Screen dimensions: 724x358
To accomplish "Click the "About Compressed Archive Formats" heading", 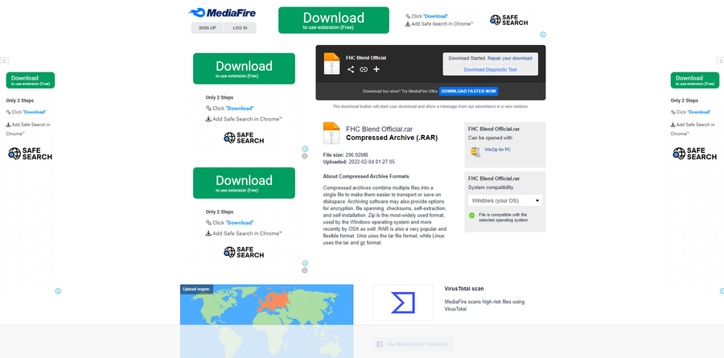I will pos(366,176).
